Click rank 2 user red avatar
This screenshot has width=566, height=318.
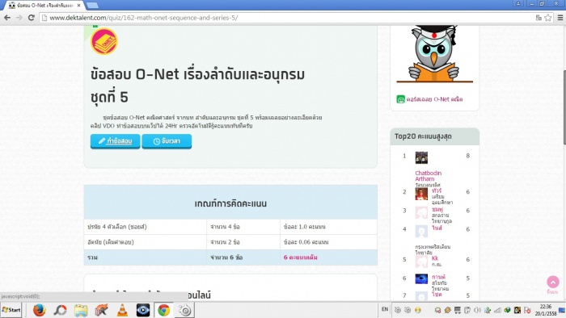coord(421,194)
